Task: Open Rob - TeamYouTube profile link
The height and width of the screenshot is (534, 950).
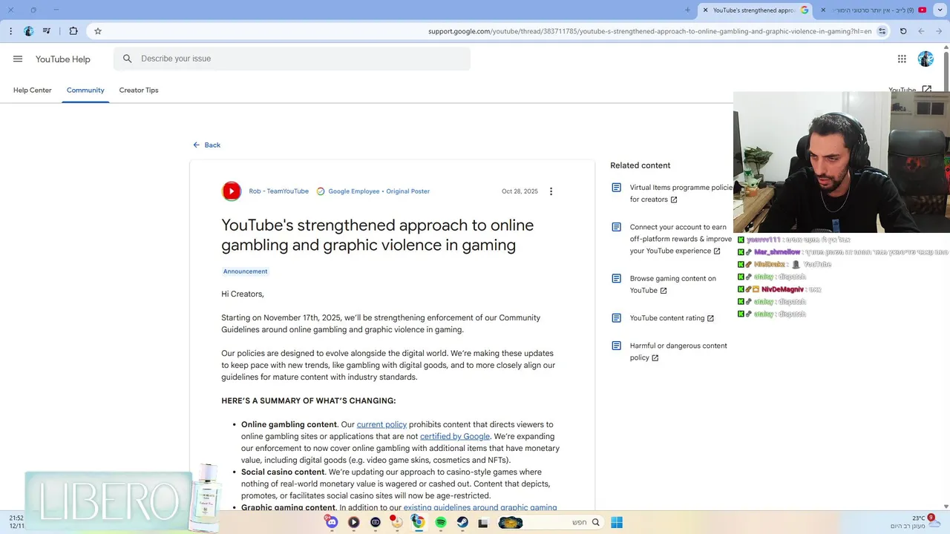Action: (279, 191)
